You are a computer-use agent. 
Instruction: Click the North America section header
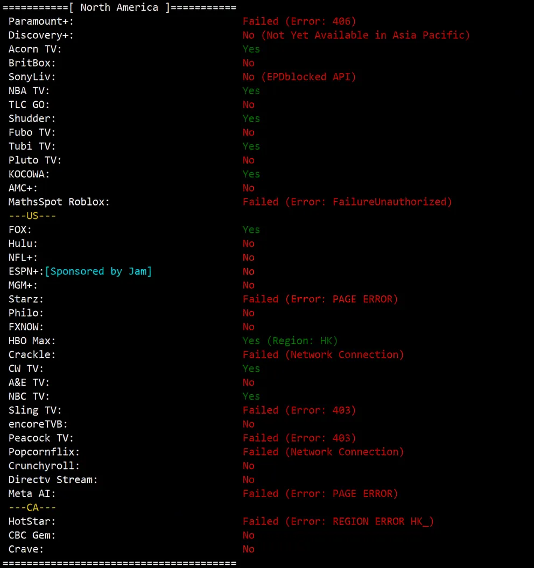click(119, 8)
